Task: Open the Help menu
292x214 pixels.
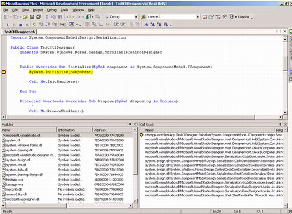Action: 91,10
